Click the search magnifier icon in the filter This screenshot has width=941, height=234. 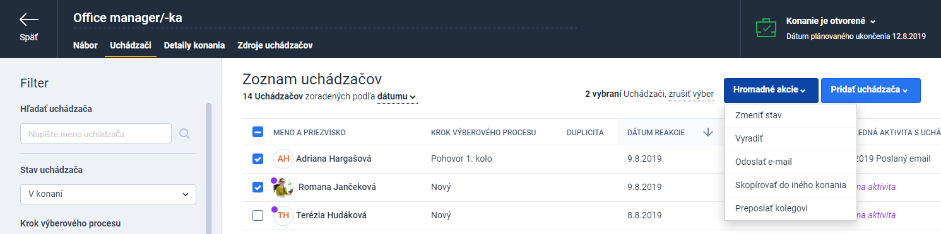pos(184,133)
